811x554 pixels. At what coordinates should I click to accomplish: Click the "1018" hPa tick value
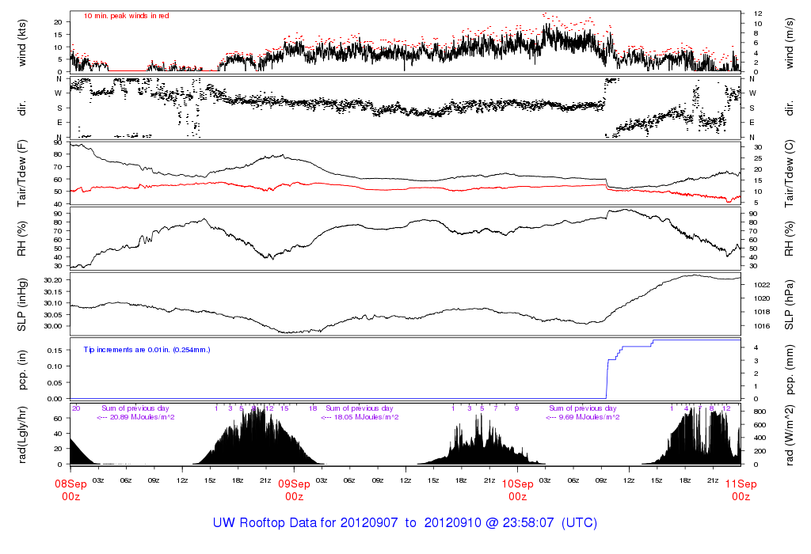tap(762, 312)
